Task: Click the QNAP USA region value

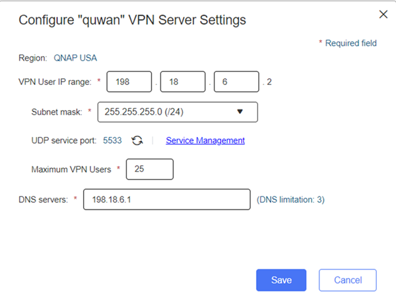Action: point(75,58)
